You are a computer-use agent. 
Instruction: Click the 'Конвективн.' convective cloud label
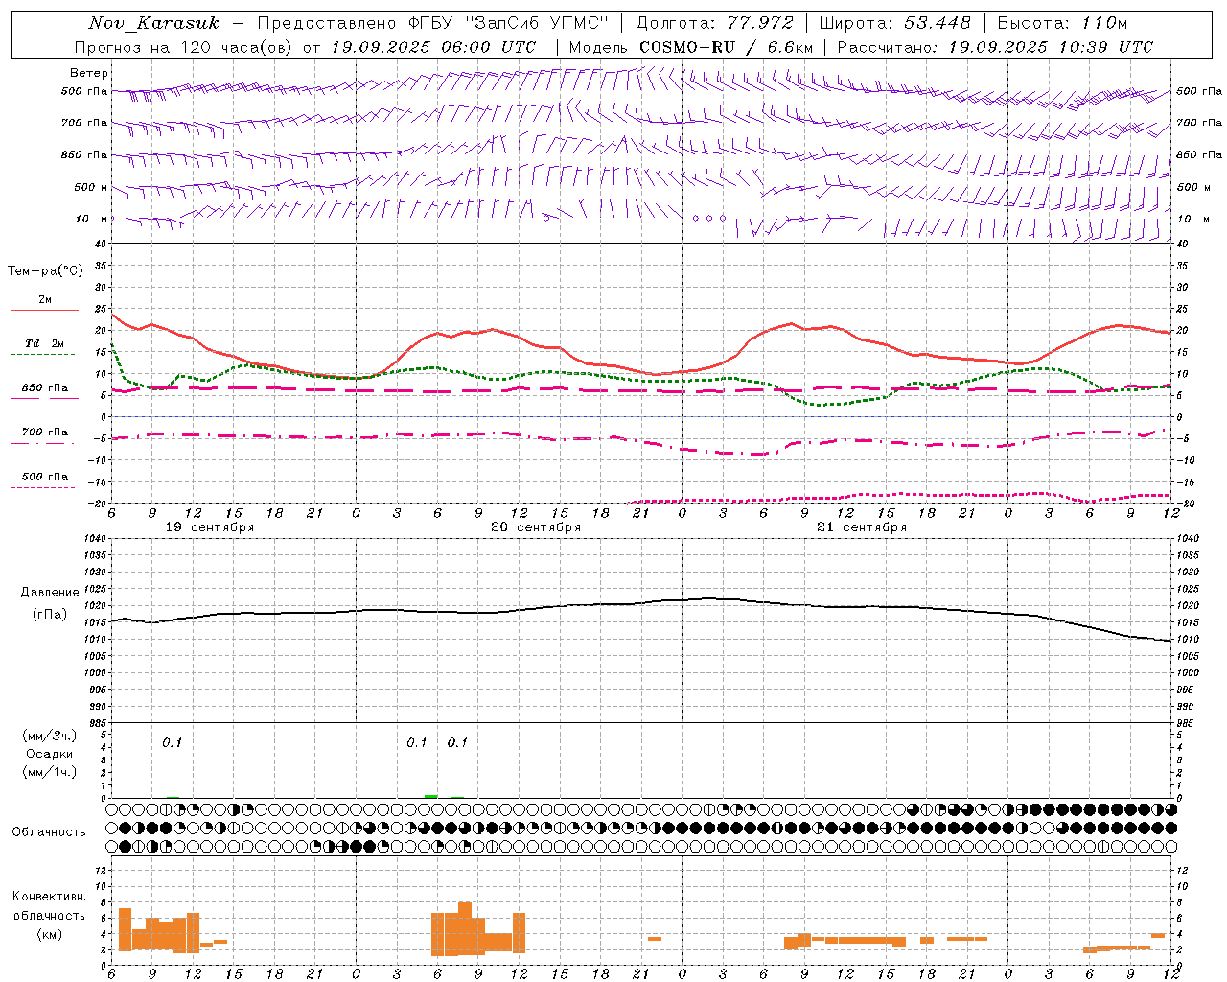click(x=49, y=897)
